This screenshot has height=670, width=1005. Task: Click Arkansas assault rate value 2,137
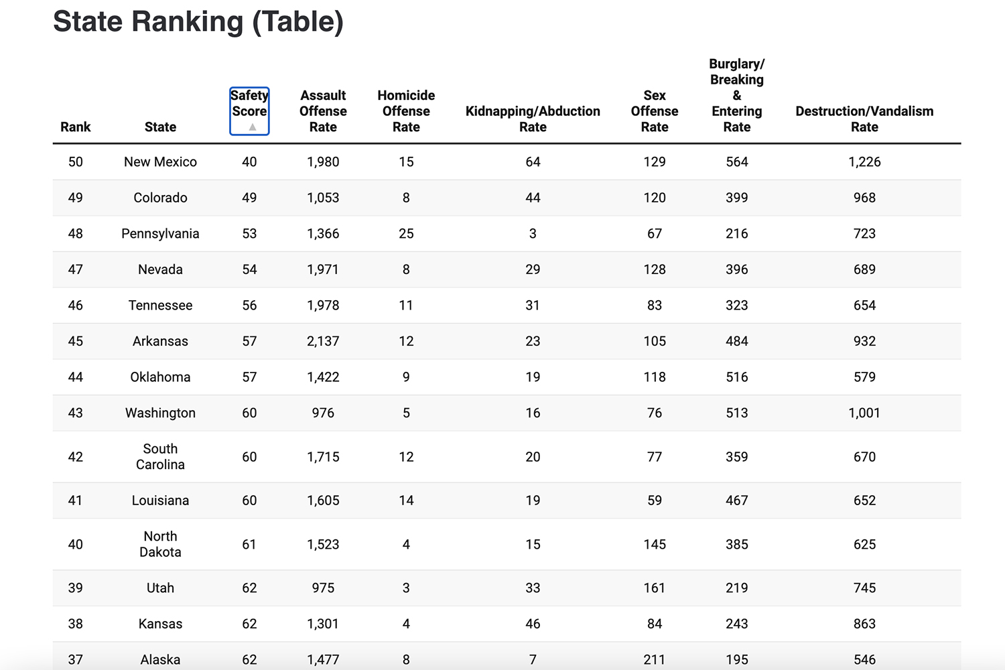tap(323, 341)
